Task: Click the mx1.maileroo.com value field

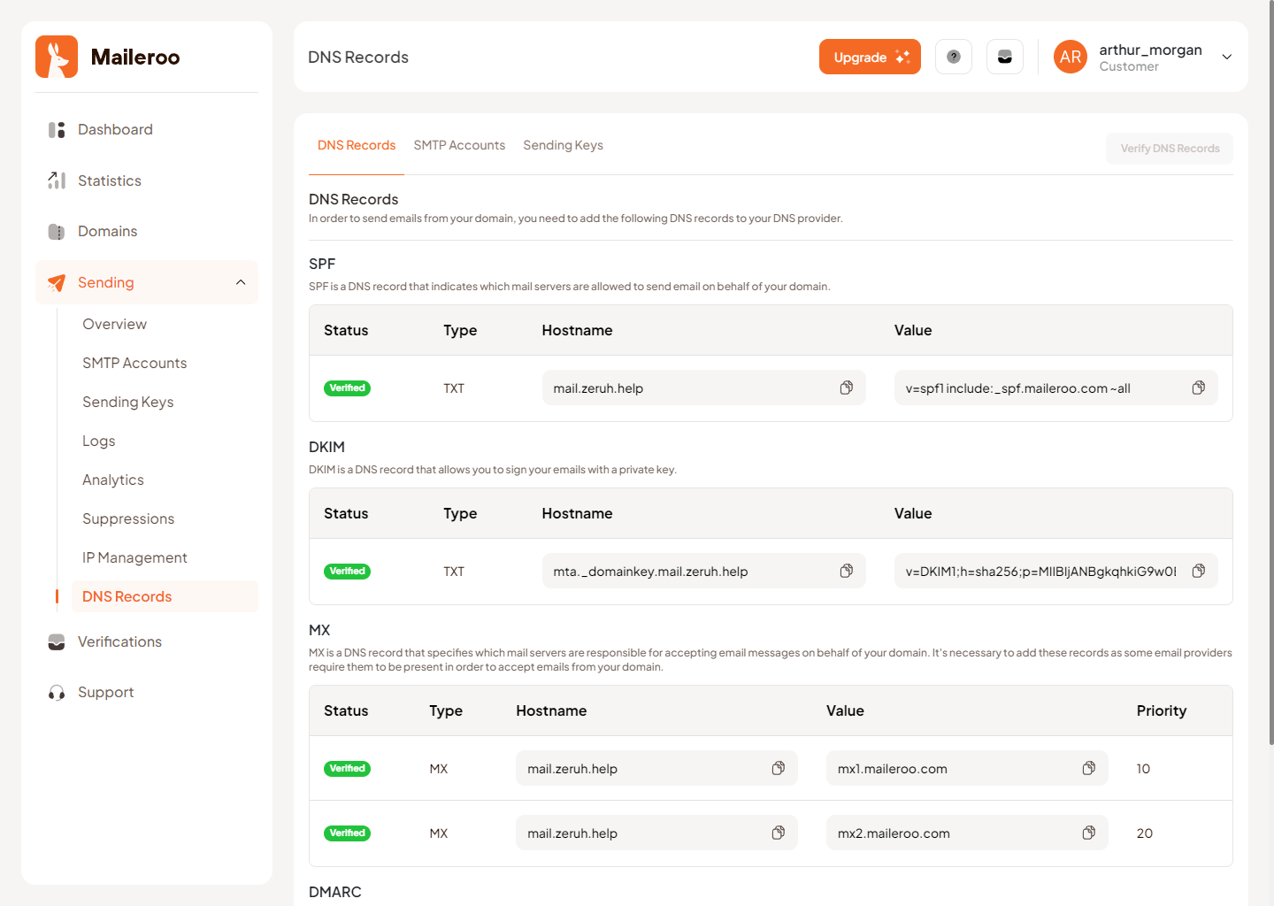Action: [x=967, y=768]
